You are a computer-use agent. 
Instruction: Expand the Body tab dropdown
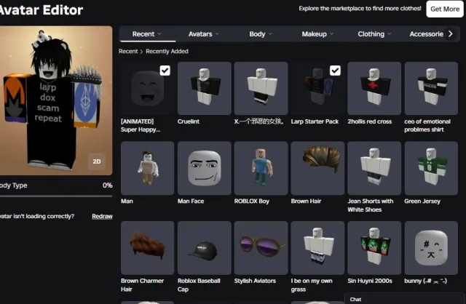point(261,34)
